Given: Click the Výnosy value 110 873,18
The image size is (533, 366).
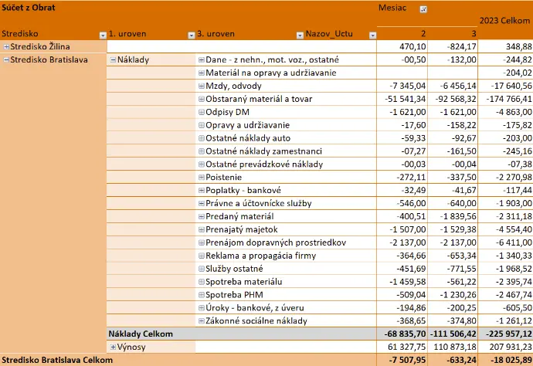Looking at the screenshot, I should 455,347.
